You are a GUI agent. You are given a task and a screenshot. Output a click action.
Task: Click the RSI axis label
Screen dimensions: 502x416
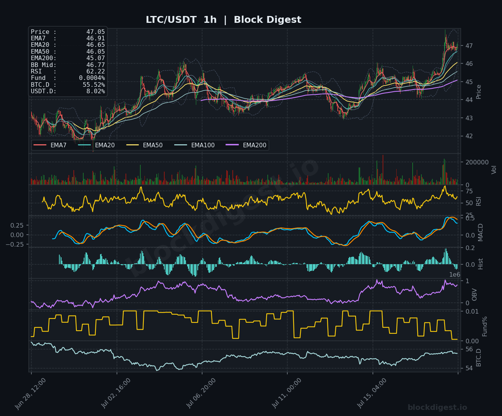tap(479, 201)
